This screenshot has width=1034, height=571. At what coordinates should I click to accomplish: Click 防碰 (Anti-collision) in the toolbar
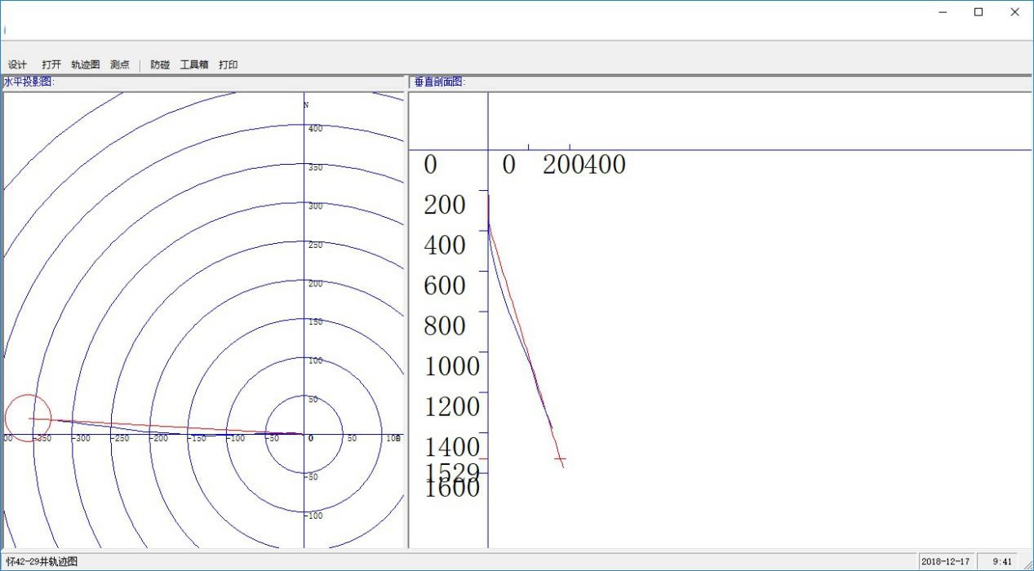click(160, 64)
